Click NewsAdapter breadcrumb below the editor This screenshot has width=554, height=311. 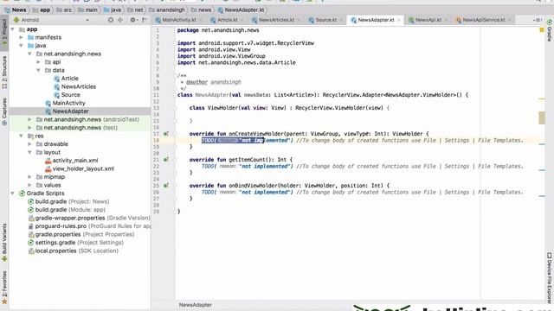point(196,305)
